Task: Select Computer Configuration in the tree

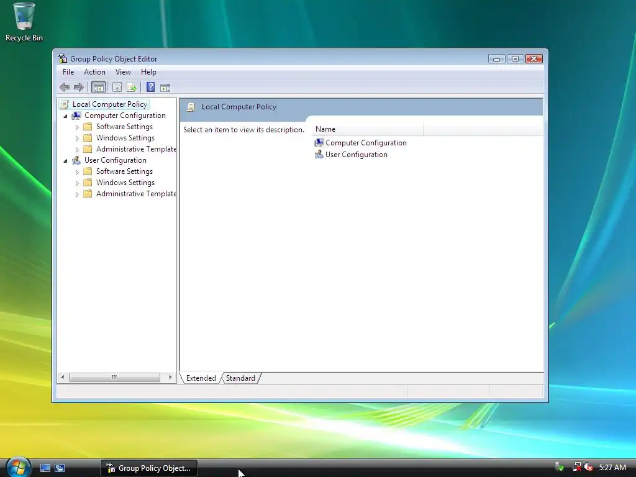Action: coord(125,116)
